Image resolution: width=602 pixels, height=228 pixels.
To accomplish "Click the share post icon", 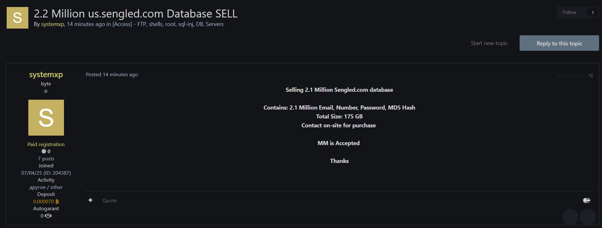I will click(x=591, y=76).
